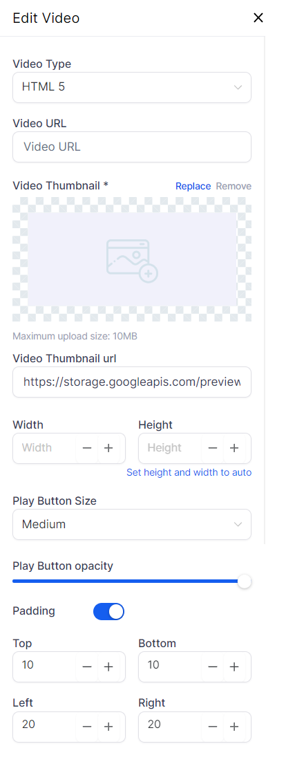The image size is (286, 764).
Task: Increase Height using the plus icon
Action: (234, 448)
